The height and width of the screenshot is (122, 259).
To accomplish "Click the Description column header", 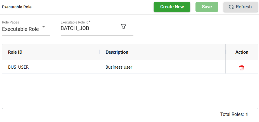I will coord(117,52).
